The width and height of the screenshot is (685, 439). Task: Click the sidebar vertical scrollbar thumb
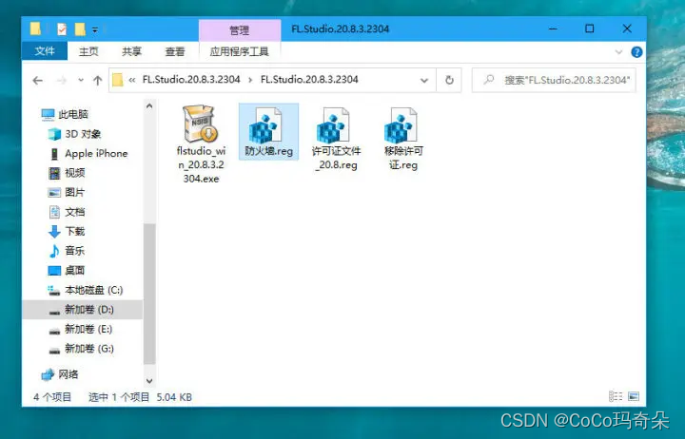[149, 294]
